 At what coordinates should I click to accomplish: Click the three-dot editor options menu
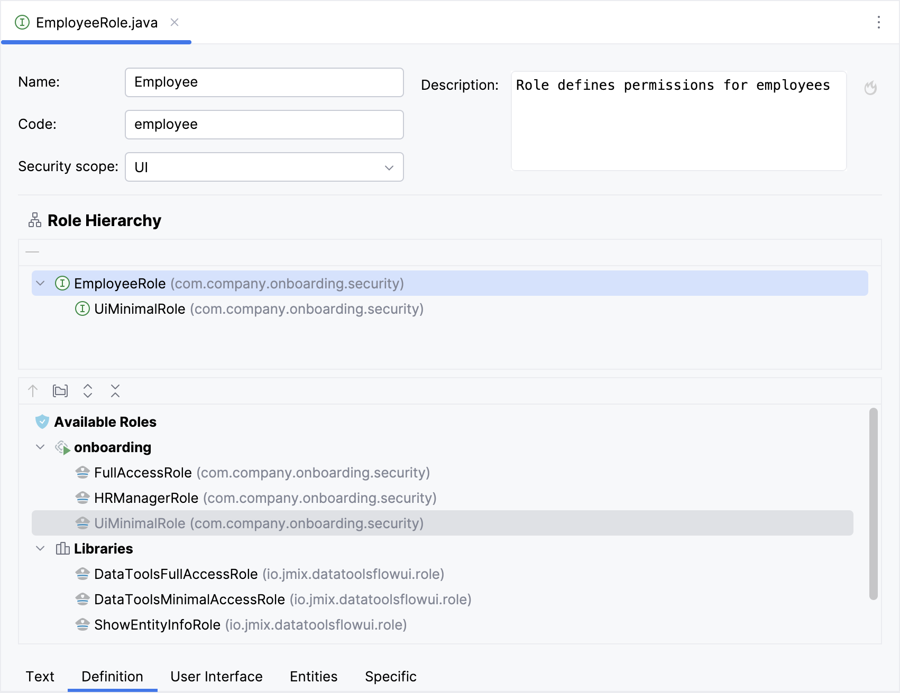click(x=878, y=22)
